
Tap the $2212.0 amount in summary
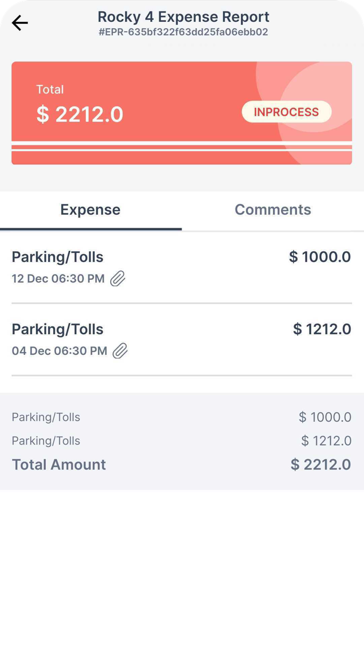[x=320, y=464]
